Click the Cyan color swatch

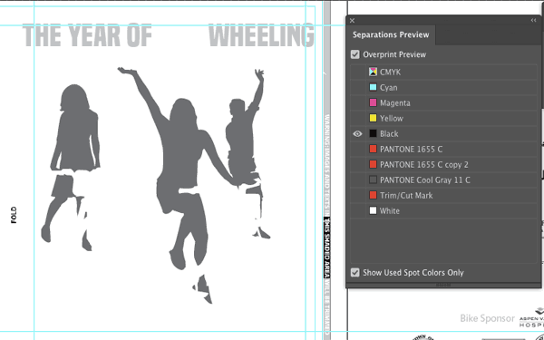(x=373, y=87)
